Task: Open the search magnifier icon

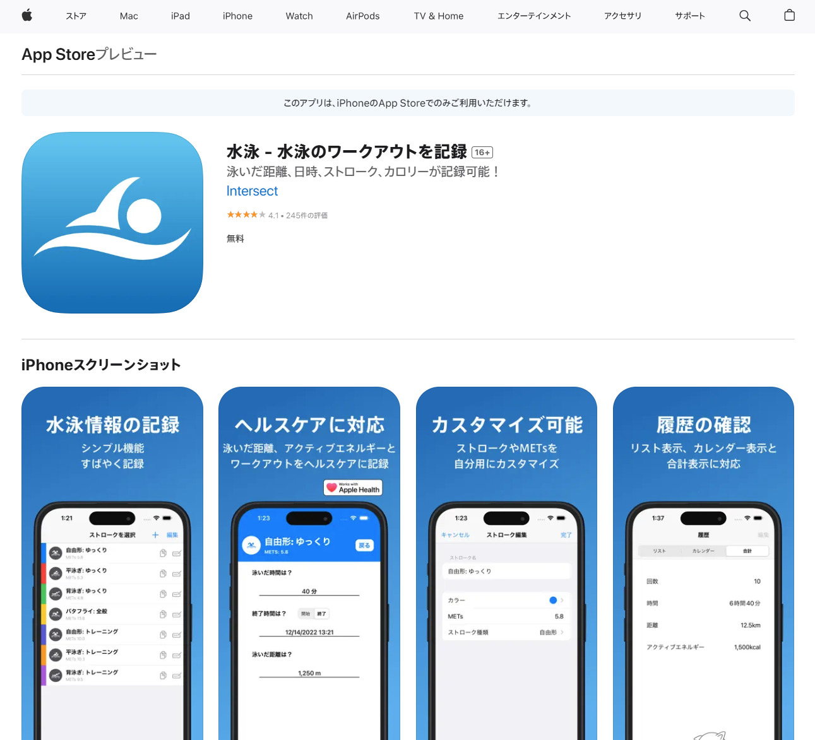Action: (745, 16)
